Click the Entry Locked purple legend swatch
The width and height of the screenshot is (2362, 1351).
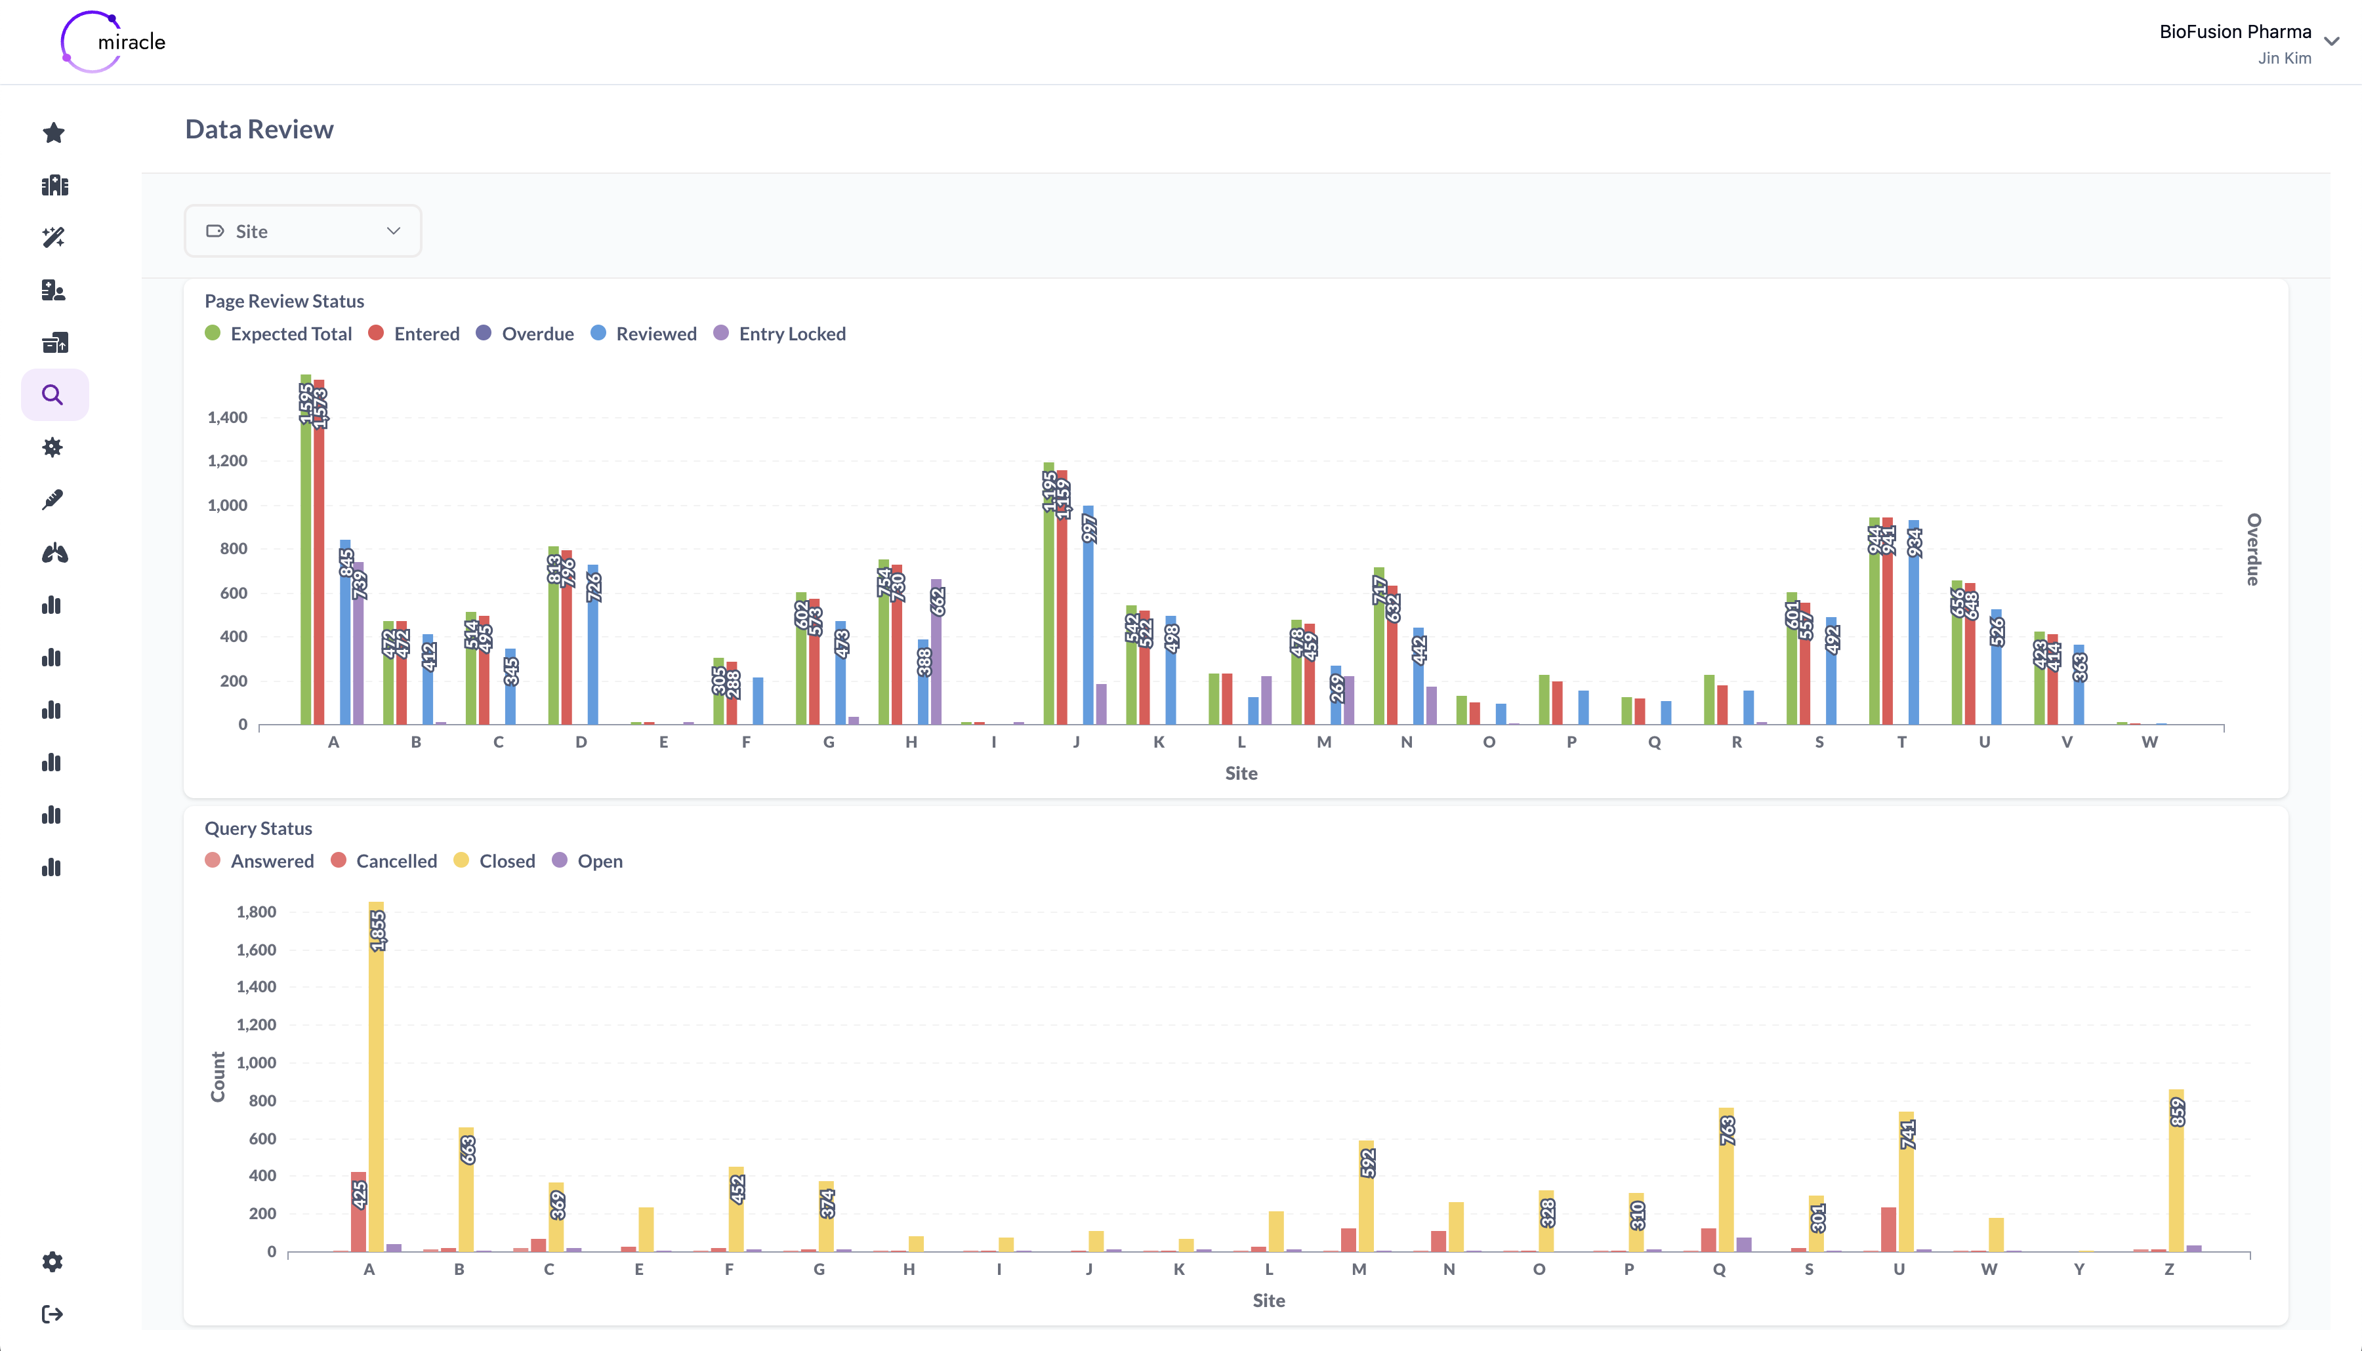[721, 333]
